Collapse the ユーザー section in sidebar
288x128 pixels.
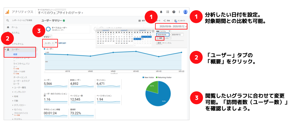6,49
